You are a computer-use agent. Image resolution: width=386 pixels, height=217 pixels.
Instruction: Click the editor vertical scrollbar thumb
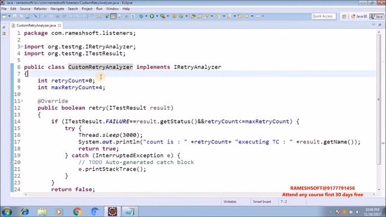point(379,99)
